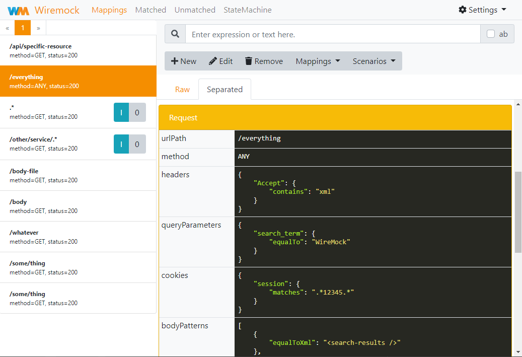The width and height of the screenshot is (522, 357).
Task: Switch to the Separated tab
Action: [225, 89]
